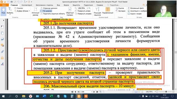The image size is (177, 99).
Task: Expand the left navigation panel arrow
Action: point(4,20)
